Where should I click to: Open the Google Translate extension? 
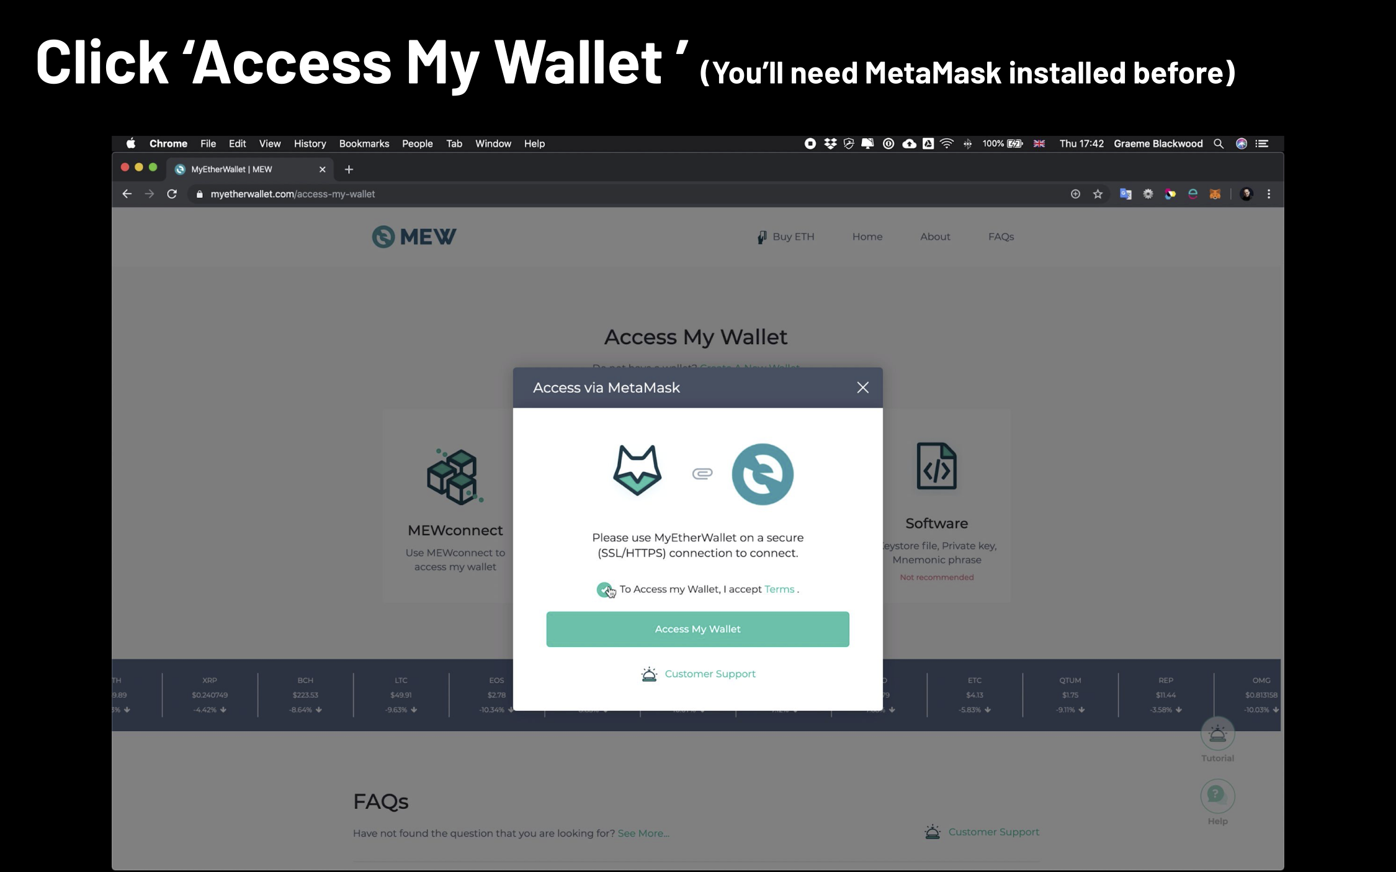[1125, 194]
